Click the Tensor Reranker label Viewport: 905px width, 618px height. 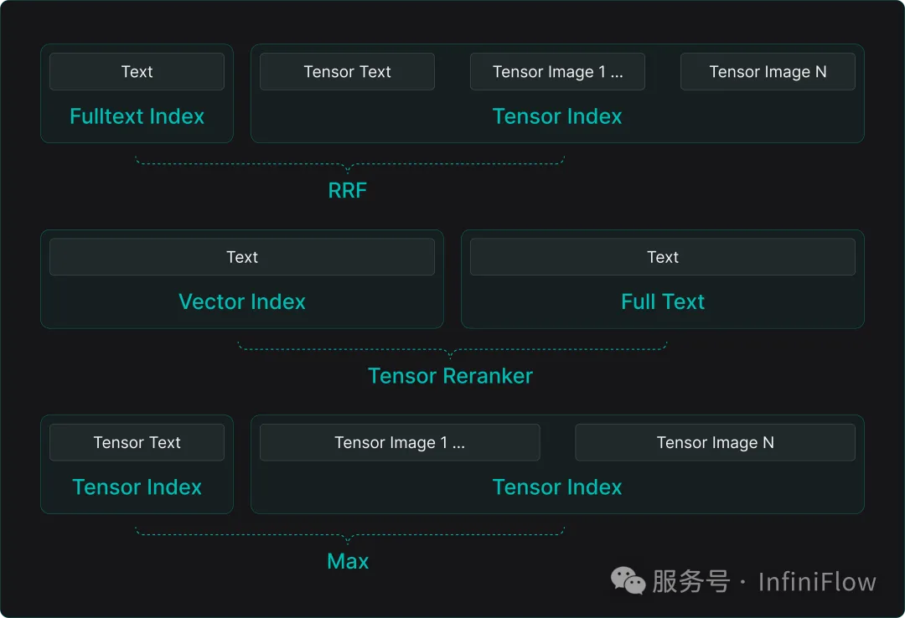pyautogui.click(x=450, y=376)
